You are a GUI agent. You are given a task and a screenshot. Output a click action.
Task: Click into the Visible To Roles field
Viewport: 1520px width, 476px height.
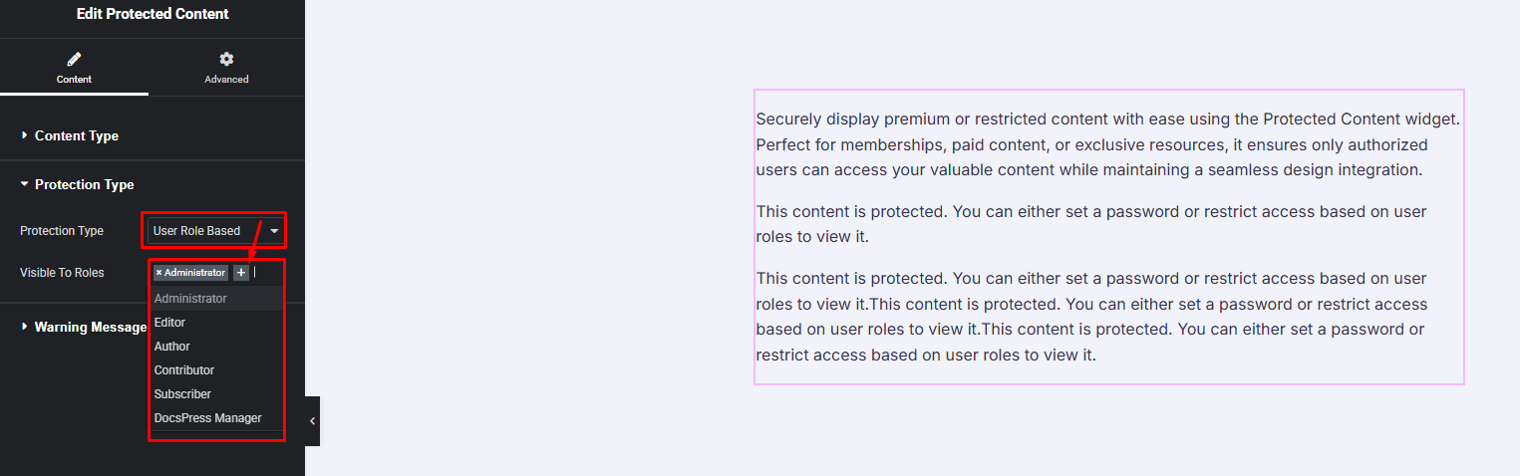267,273
